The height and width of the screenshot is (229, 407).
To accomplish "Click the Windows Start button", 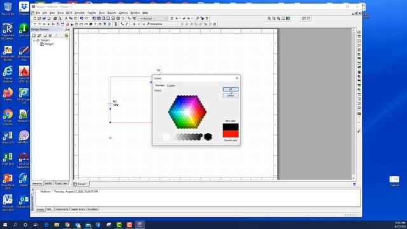I will click(5, 225).
